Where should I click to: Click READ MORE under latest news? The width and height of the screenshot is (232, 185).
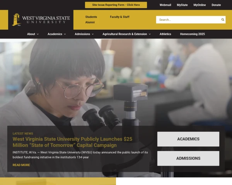[21, 165]
